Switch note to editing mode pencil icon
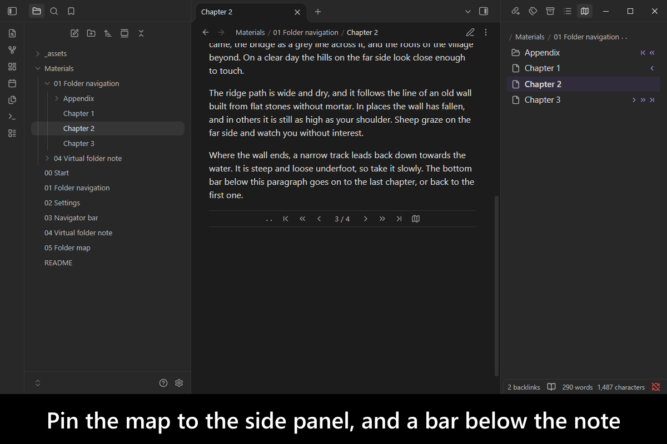This screenshot has height=444, width=667. [x=470, y=32]
